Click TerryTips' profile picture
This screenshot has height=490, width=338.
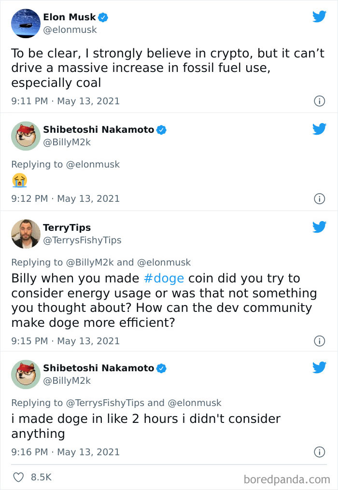26,234
